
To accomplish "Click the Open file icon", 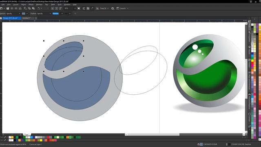I will tap(2, 8).
